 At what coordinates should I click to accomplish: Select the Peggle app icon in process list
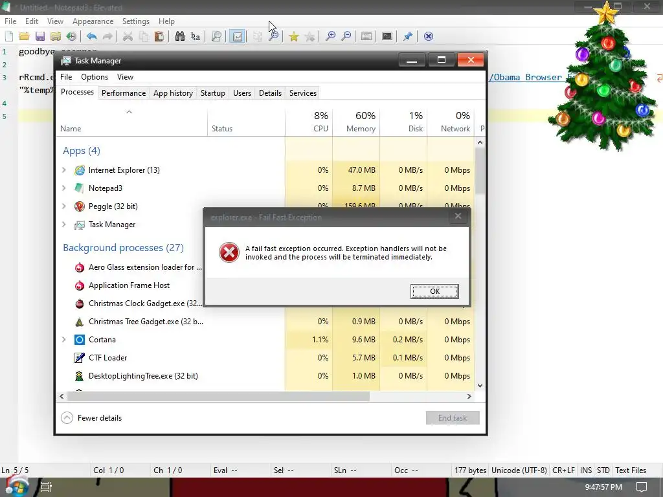pos(80,206)
